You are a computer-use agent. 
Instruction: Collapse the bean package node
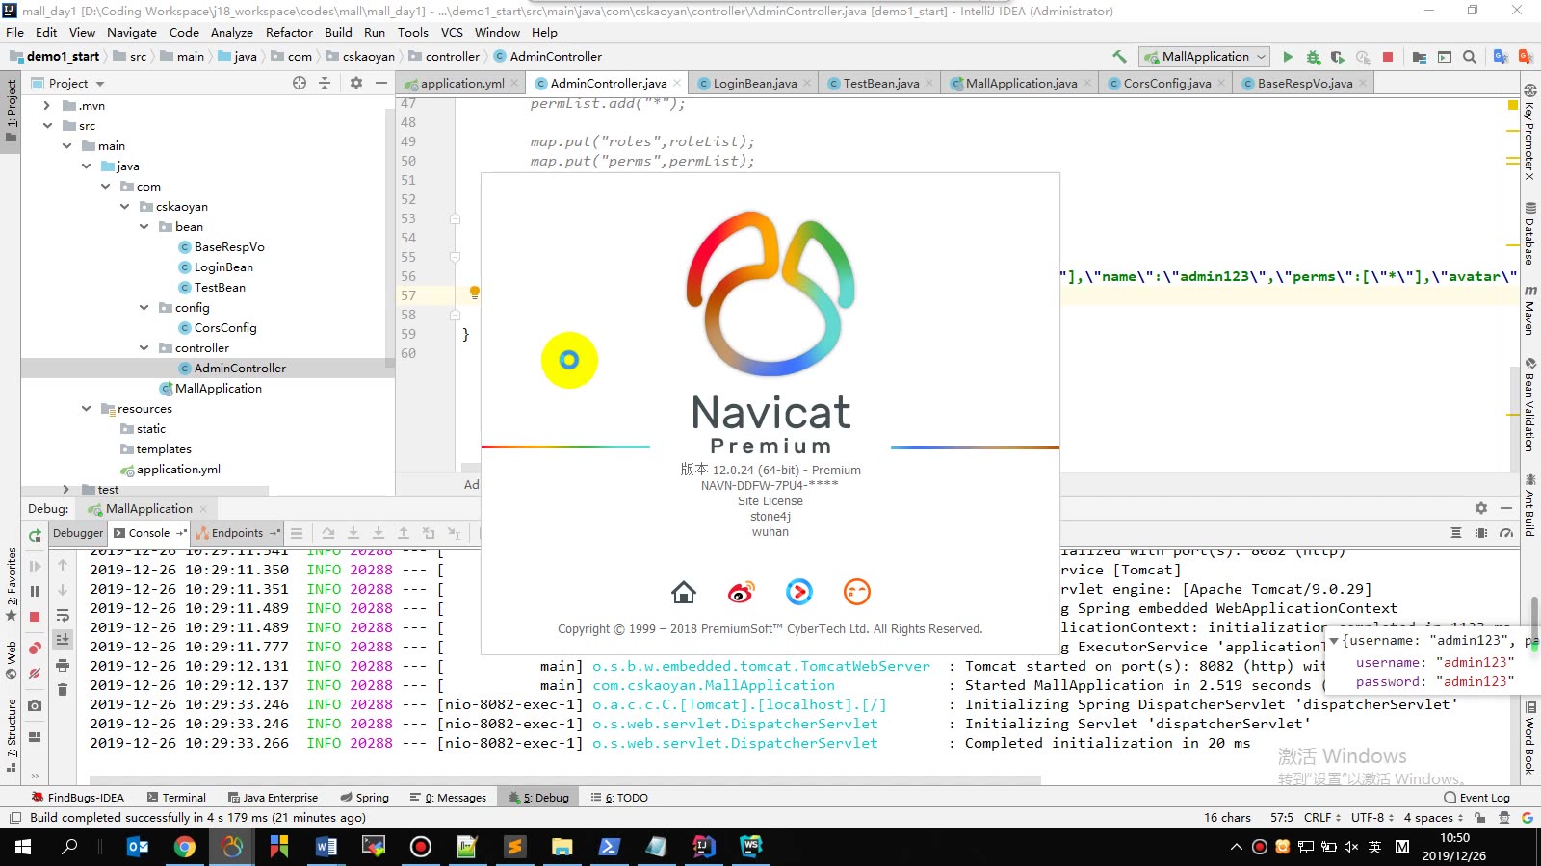pos(144,227)
